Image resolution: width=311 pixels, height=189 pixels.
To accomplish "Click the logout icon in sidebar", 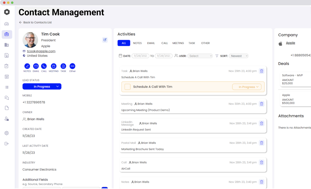I will [x=7, y=144].
